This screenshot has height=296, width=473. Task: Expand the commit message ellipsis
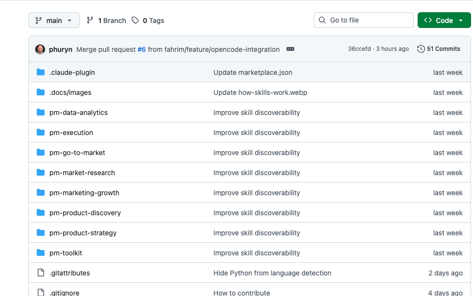coord(290,49)
